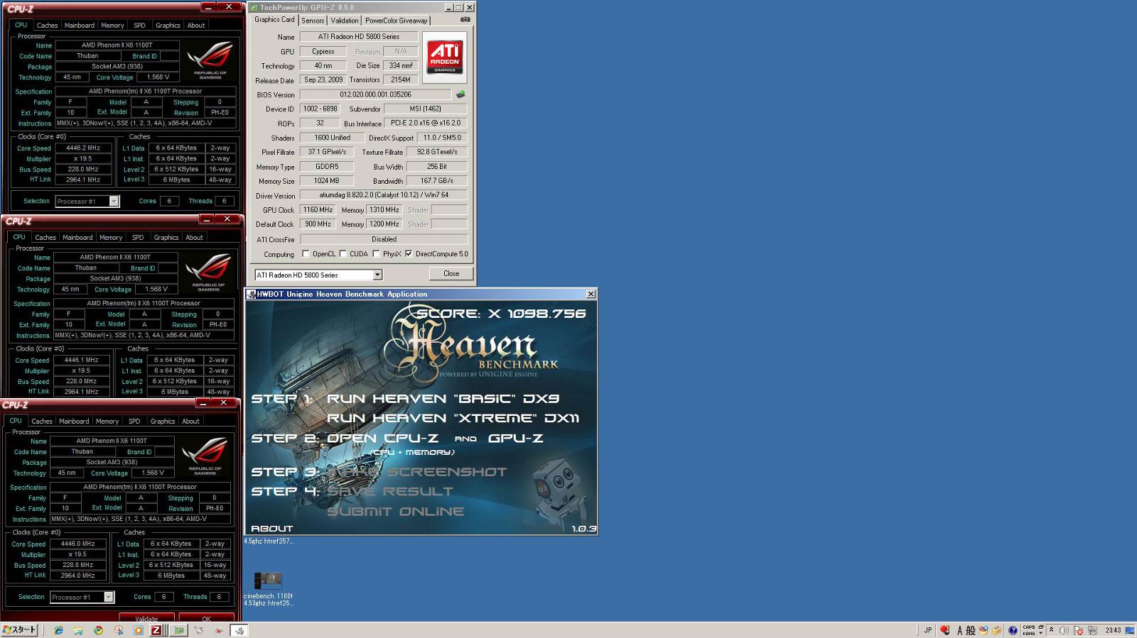1137x638 pixels.
Task: Click the volume speaker tray icon
Action: 1064,630
